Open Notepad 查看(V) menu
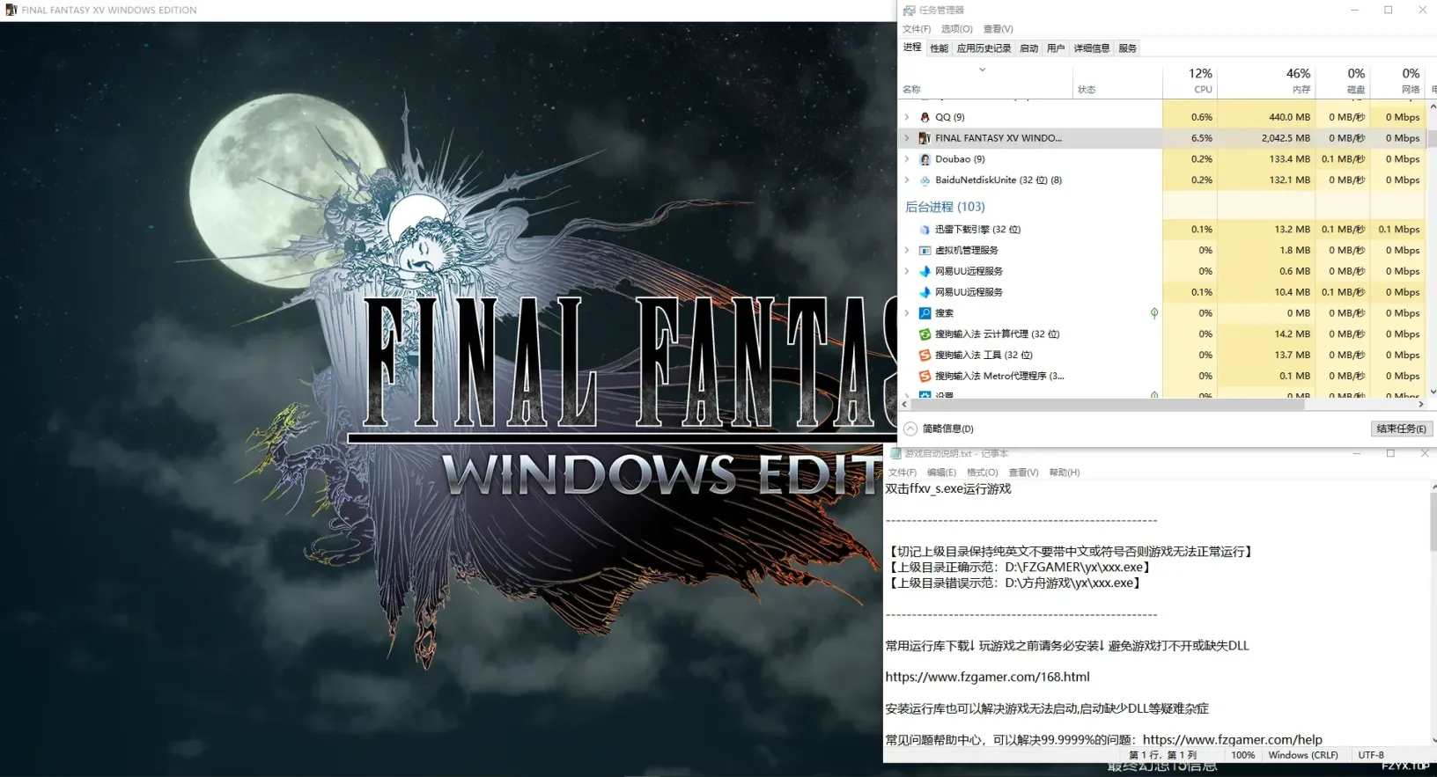Image resolution: width=1437 pixels, height=777 pixels. [1024, 473]
